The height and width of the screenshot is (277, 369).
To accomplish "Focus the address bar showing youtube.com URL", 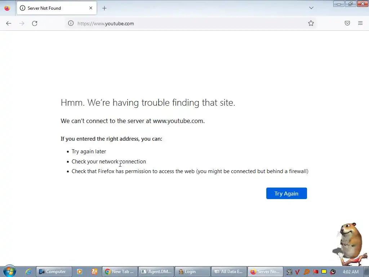I will pos(191,23).
